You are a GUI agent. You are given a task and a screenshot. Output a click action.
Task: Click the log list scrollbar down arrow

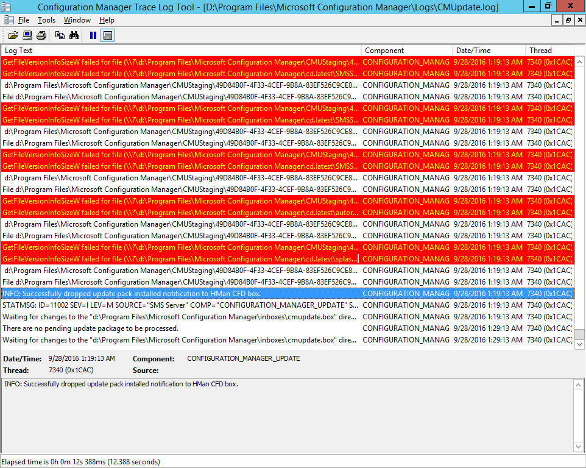tap(580, 344)
